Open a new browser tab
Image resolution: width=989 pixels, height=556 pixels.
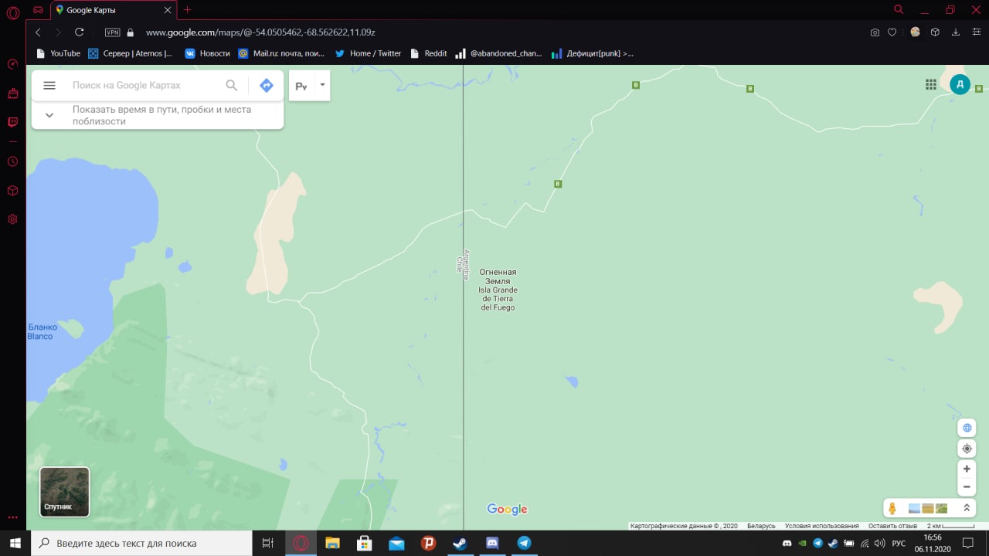187,10
